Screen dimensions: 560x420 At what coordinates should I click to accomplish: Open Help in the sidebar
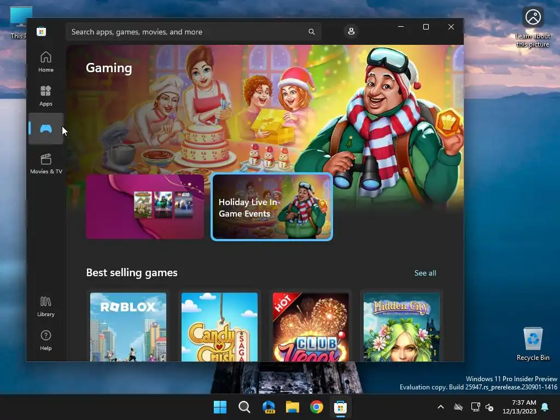46,340
